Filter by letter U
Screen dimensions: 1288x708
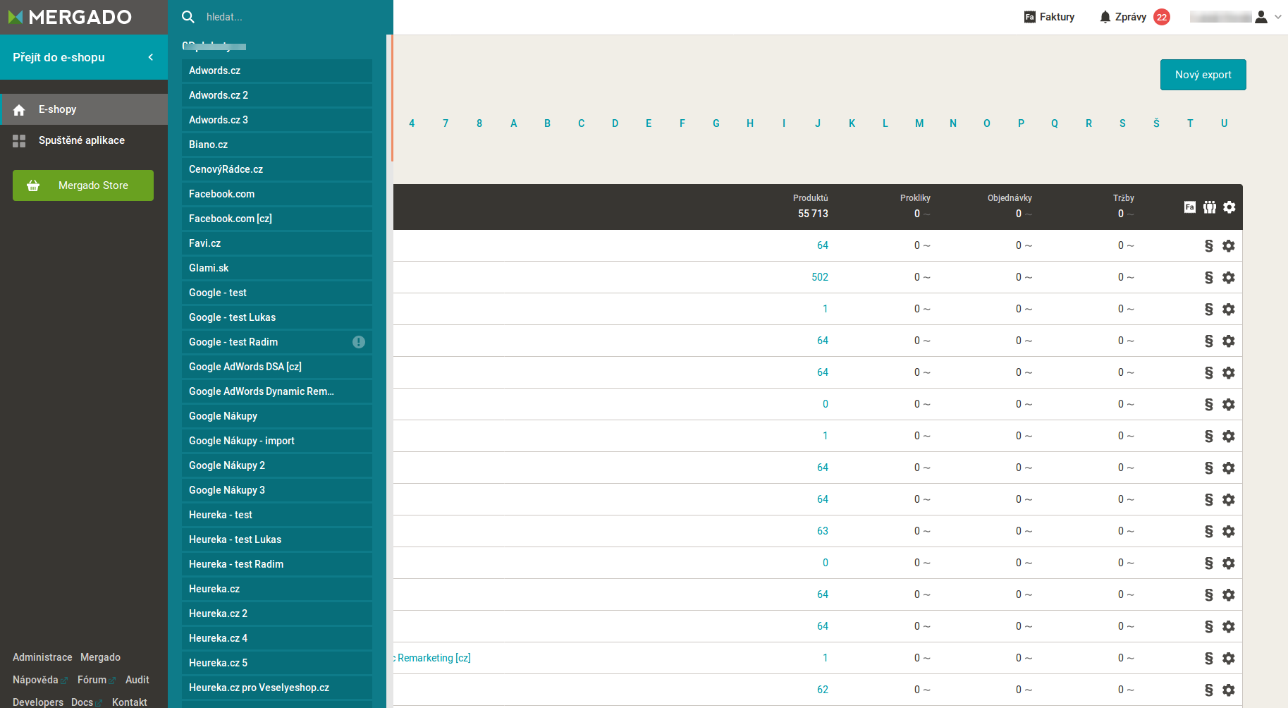pyautogui.click(x=1225, y=123)
